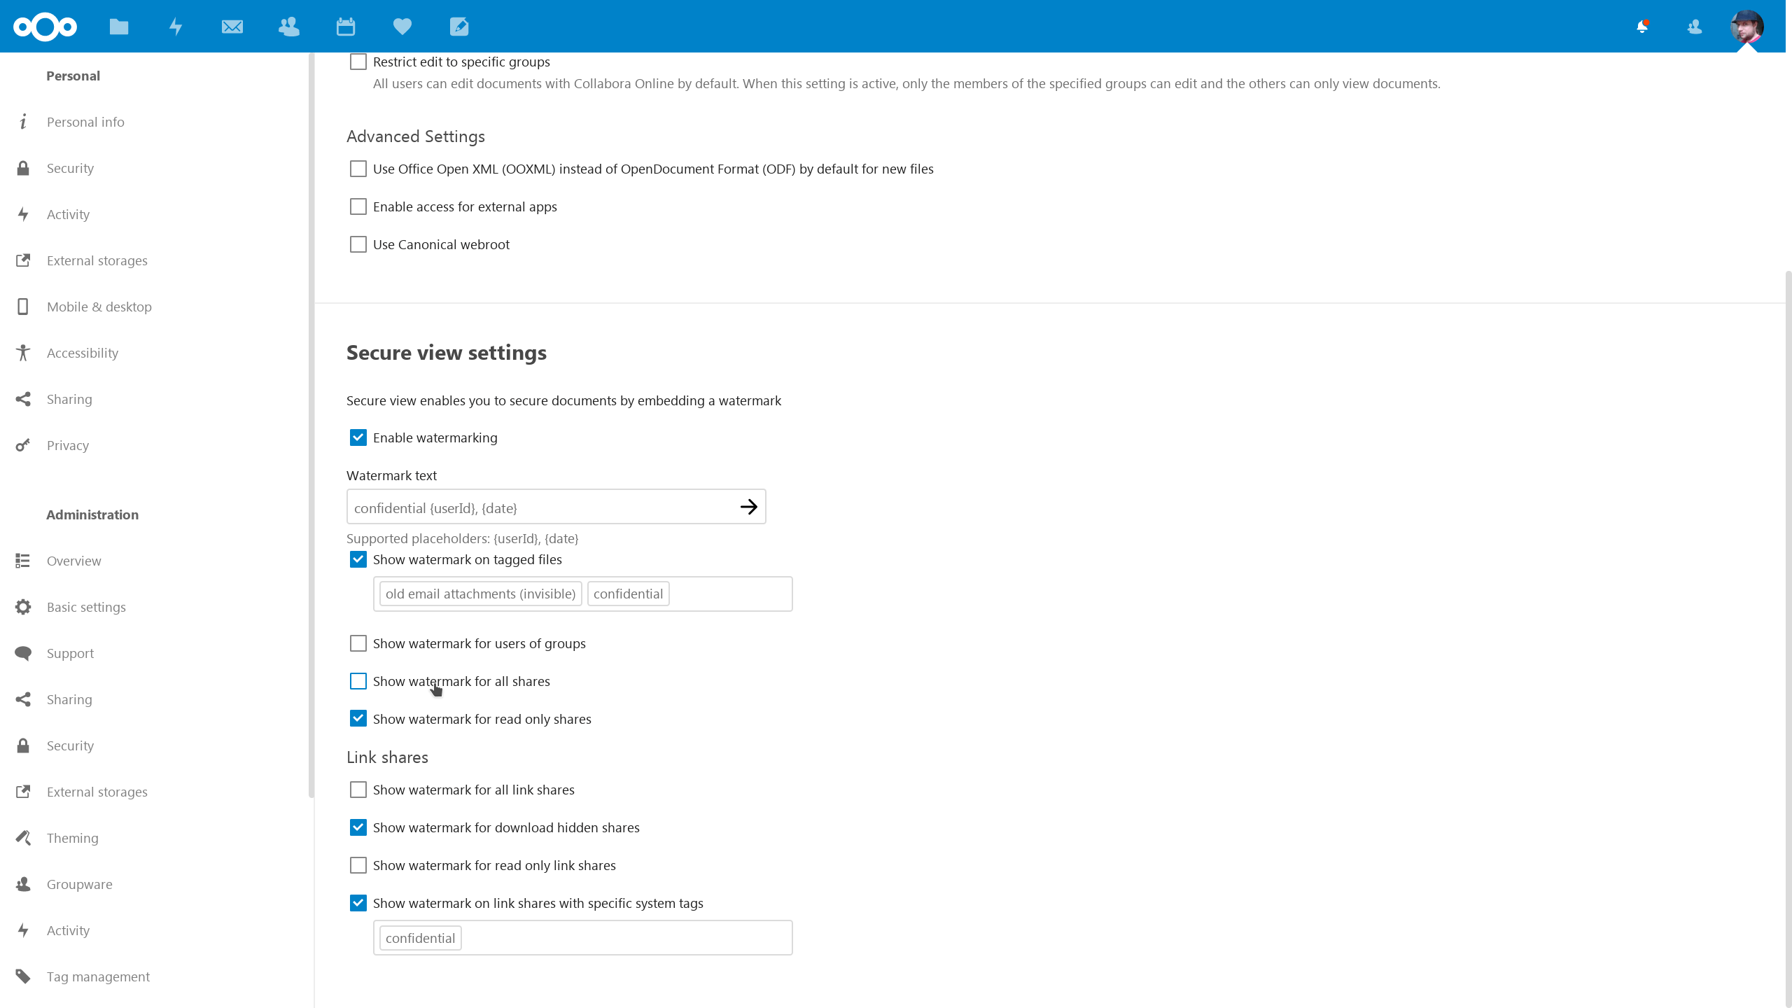
Task: Submit watermark text with arrow button
Action: pyautogui.click(x=748, y=507)
